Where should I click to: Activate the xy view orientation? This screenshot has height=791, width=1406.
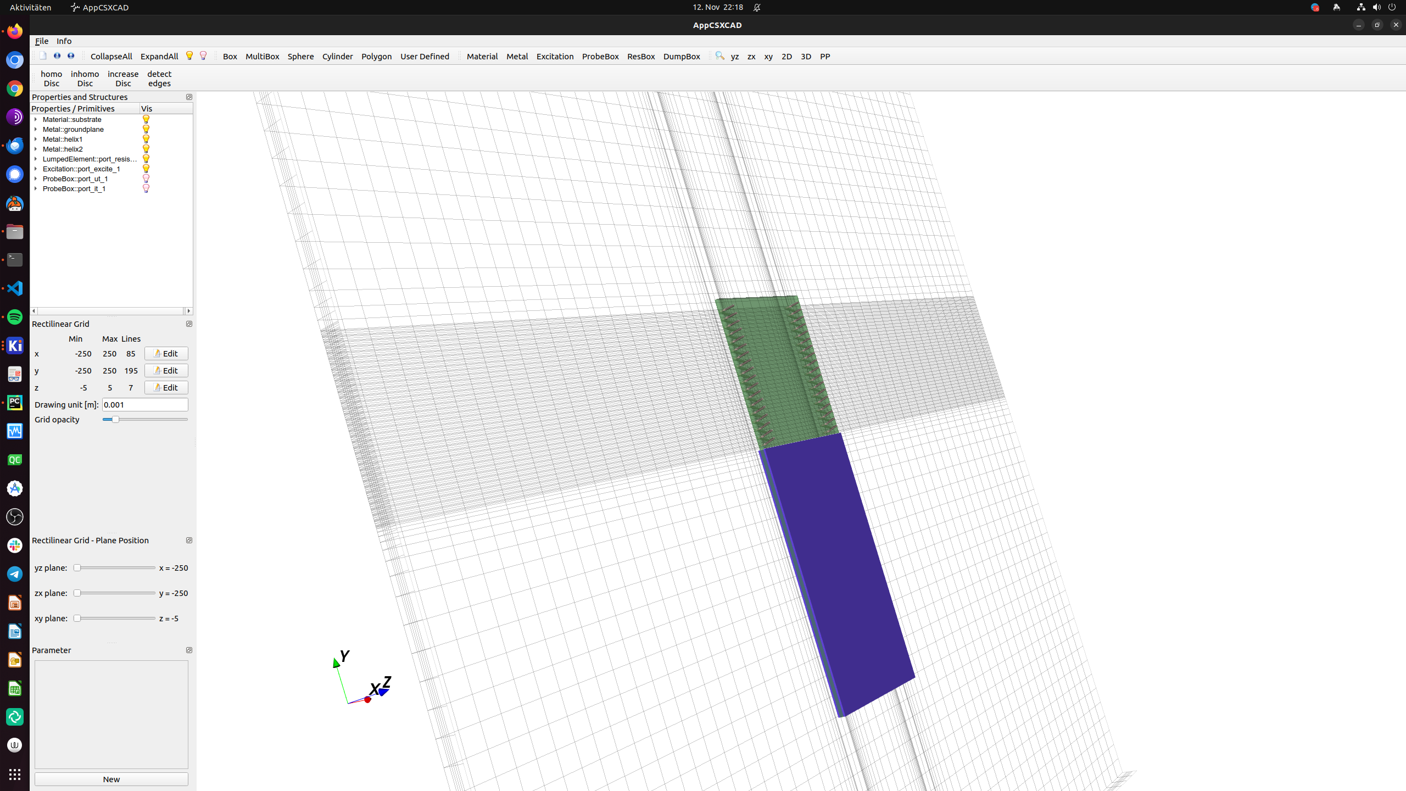pos(768,56)
